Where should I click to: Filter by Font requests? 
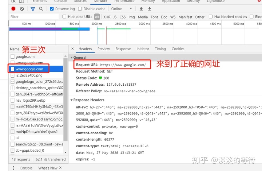pos(154,17)
